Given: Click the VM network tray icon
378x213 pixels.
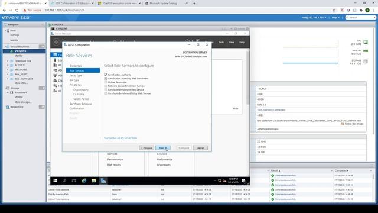Looking at the screenshot, I should (220, 180).
